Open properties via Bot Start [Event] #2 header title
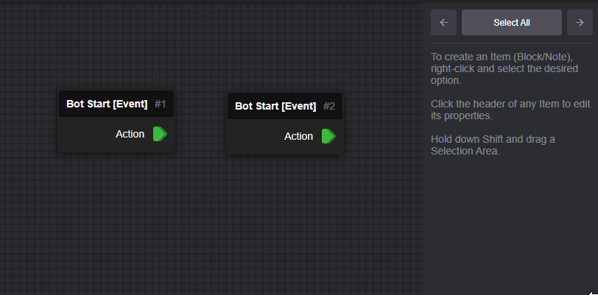 [x=275, y=106]
